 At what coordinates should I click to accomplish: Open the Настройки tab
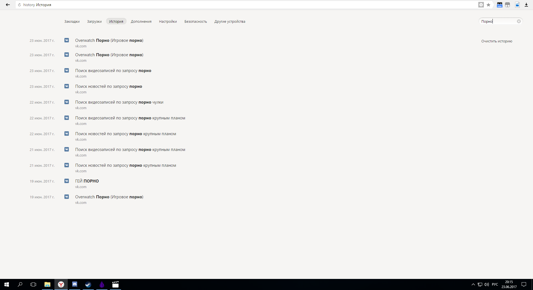[x=168, y=22]
